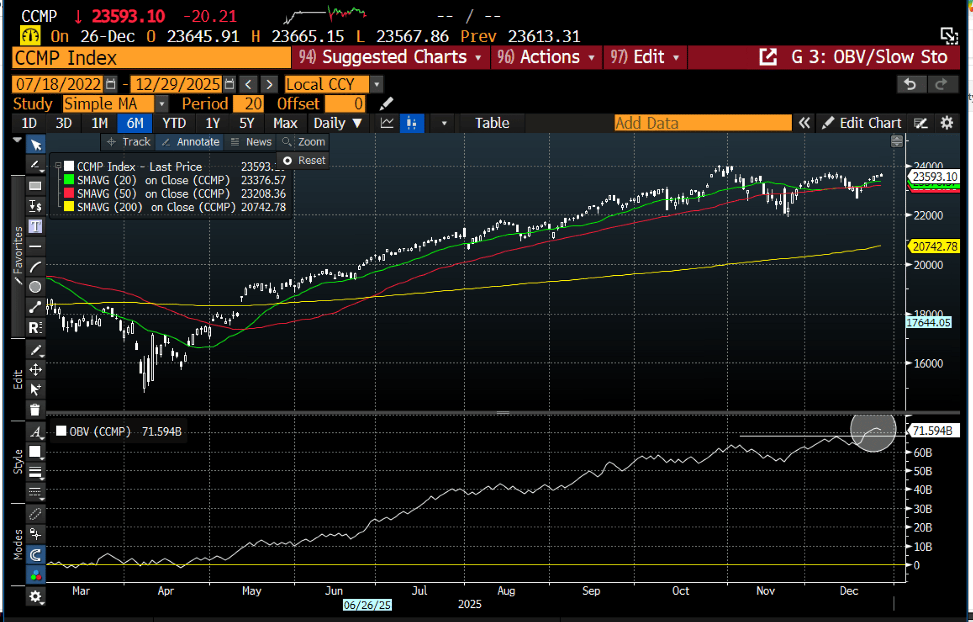
Task: Select the text annotation tool
Action: coord(35,226)
